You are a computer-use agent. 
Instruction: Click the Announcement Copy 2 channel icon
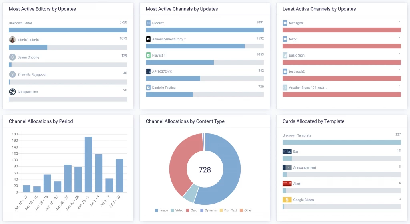[148, 39]
